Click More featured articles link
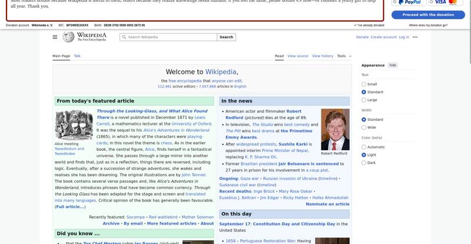This screenshot has width=471, height=244. click(x=171, y=223)
